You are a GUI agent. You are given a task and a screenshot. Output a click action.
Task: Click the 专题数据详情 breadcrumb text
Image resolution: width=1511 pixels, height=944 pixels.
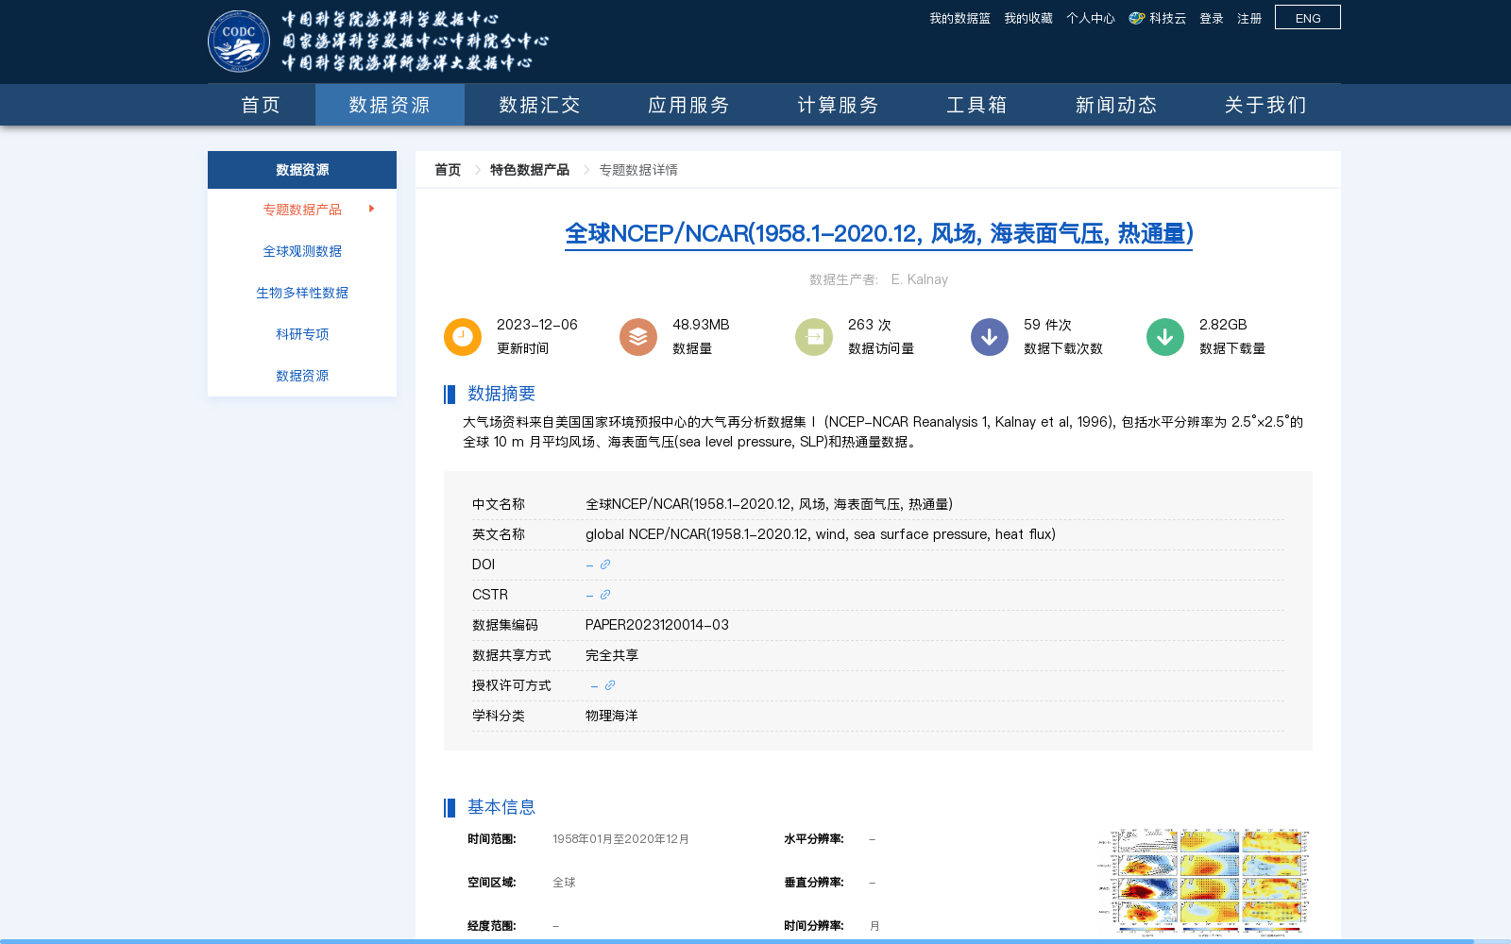(638, 170)
